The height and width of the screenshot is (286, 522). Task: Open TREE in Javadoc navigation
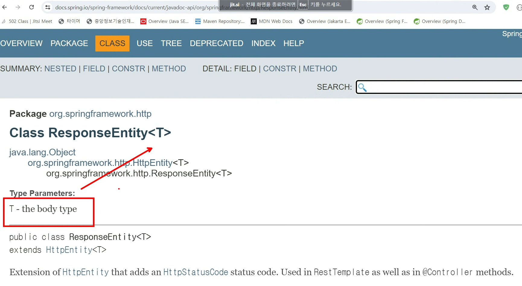(171, 43)
